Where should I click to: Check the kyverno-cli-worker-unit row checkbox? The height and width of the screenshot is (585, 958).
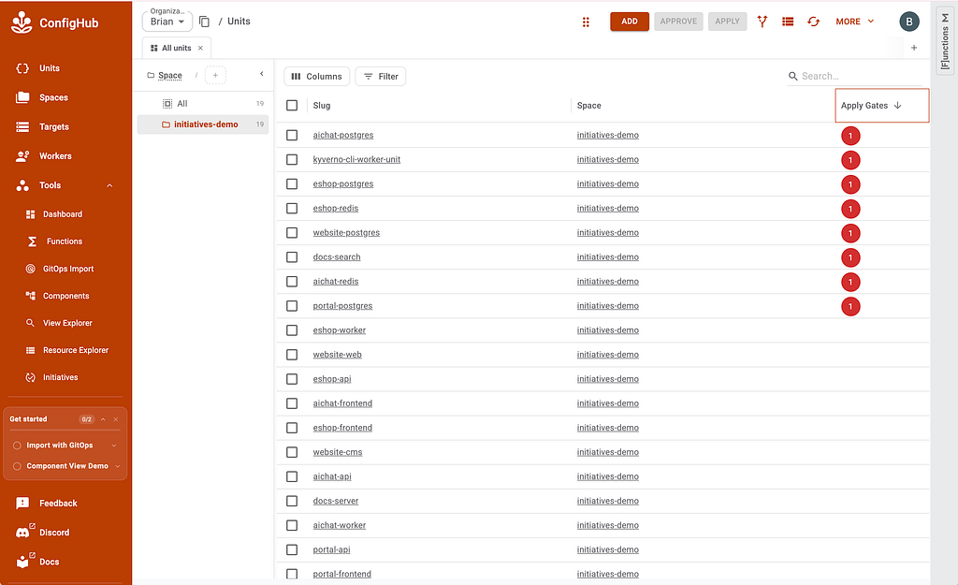[x=292, y=159]
